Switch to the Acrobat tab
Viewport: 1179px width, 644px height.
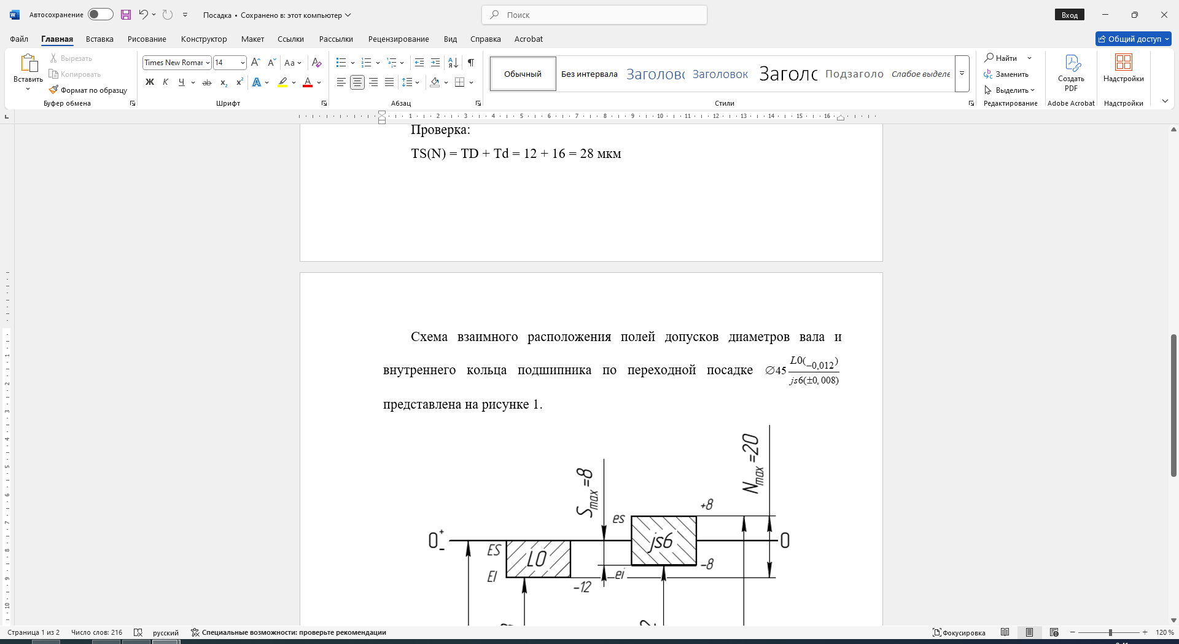(x=529, y=39)
